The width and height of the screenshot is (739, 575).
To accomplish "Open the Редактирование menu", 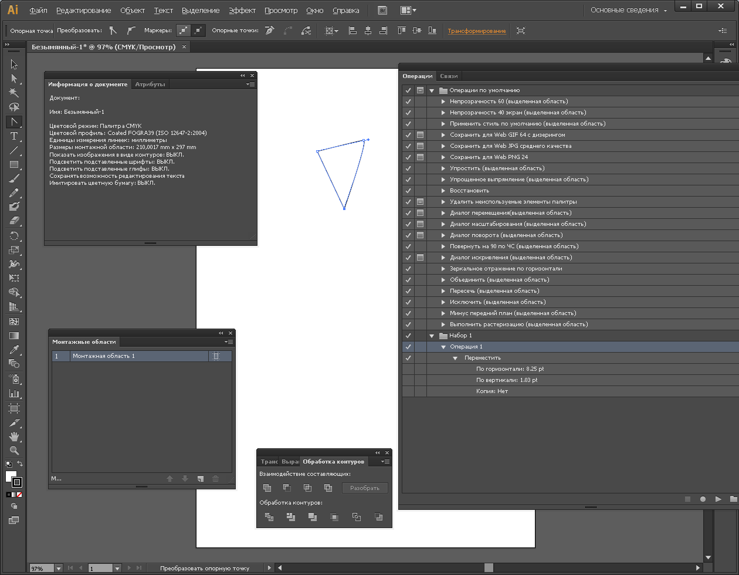I will pos(84,11).
